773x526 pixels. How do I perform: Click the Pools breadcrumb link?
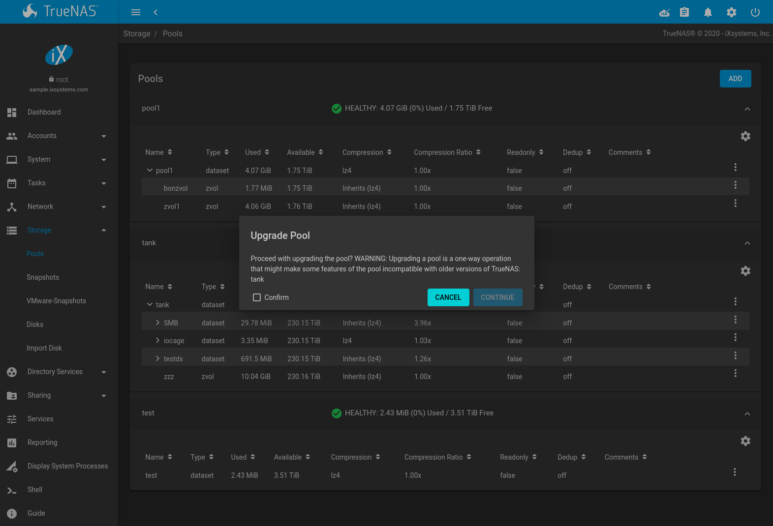[173, 33]
